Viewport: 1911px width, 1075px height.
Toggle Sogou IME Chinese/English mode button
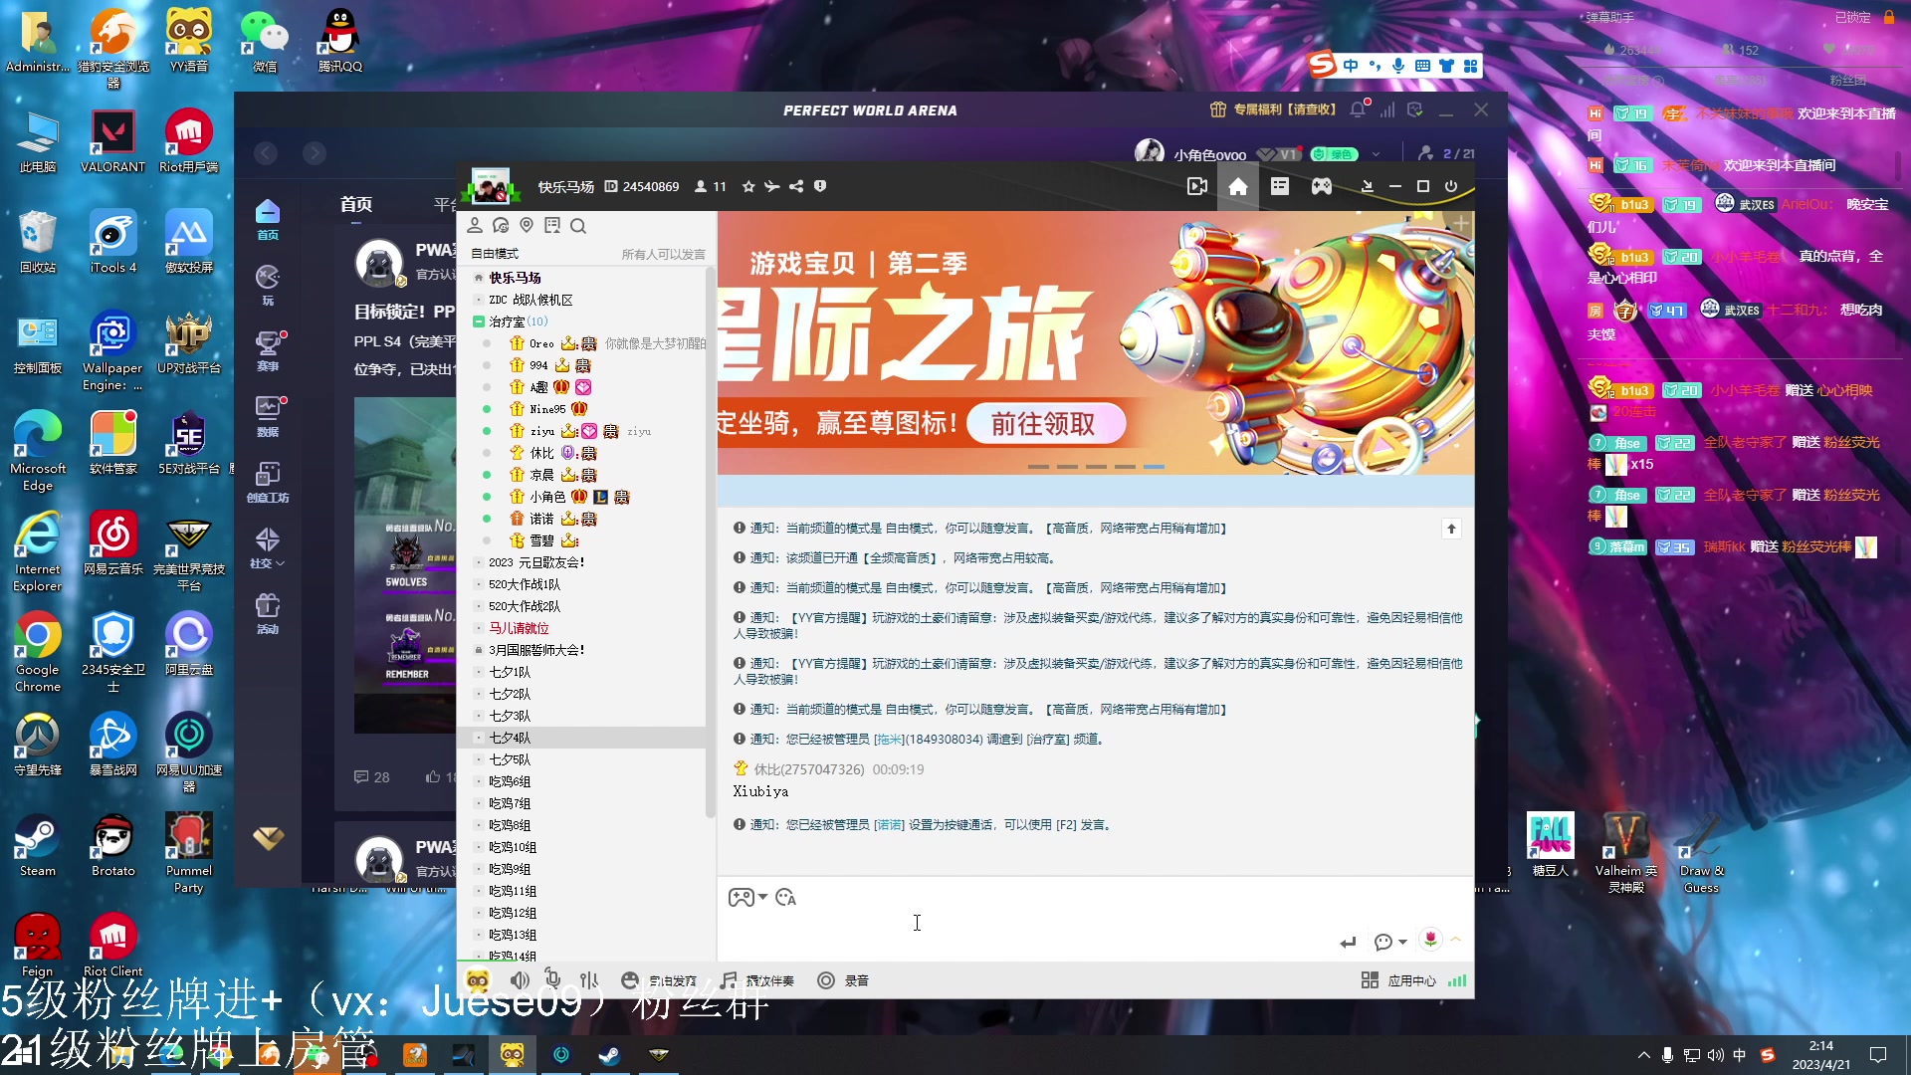pos(1351,66)
